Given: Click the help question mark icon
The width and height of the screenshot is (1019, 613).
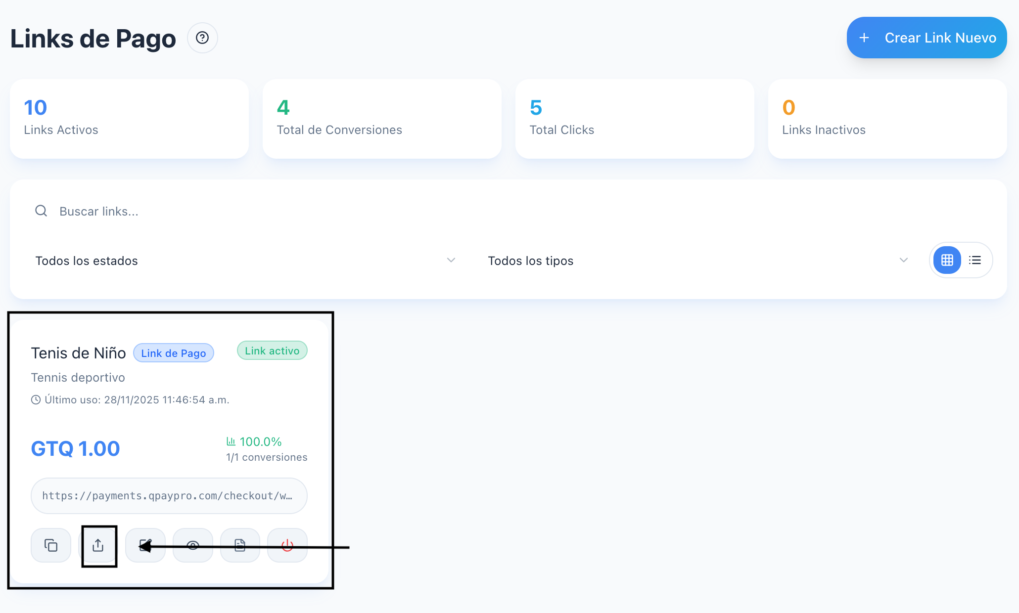Looking at the screenshot, I should click(x=202, y=38).
